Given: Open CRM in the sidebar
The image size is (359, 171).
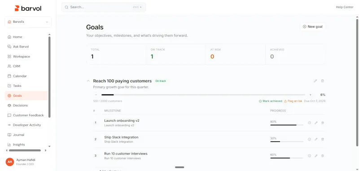Looking at the screenshot, I should click(26, 66).
